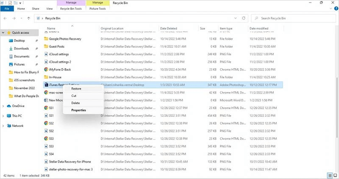Select the iCloud settings 2 file name
The image size is (339, 179).
(x=60, y=62)
